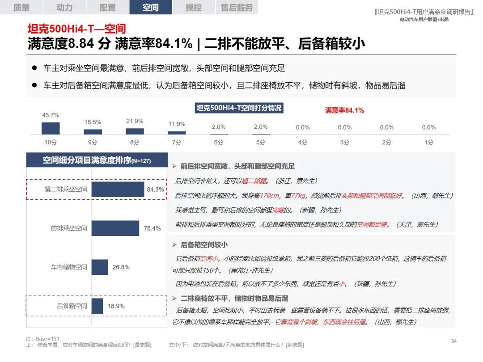Click the 2.0% value above 6分
Image resolution: width=483 pixels, height=362 pixels.
point(219,127)
